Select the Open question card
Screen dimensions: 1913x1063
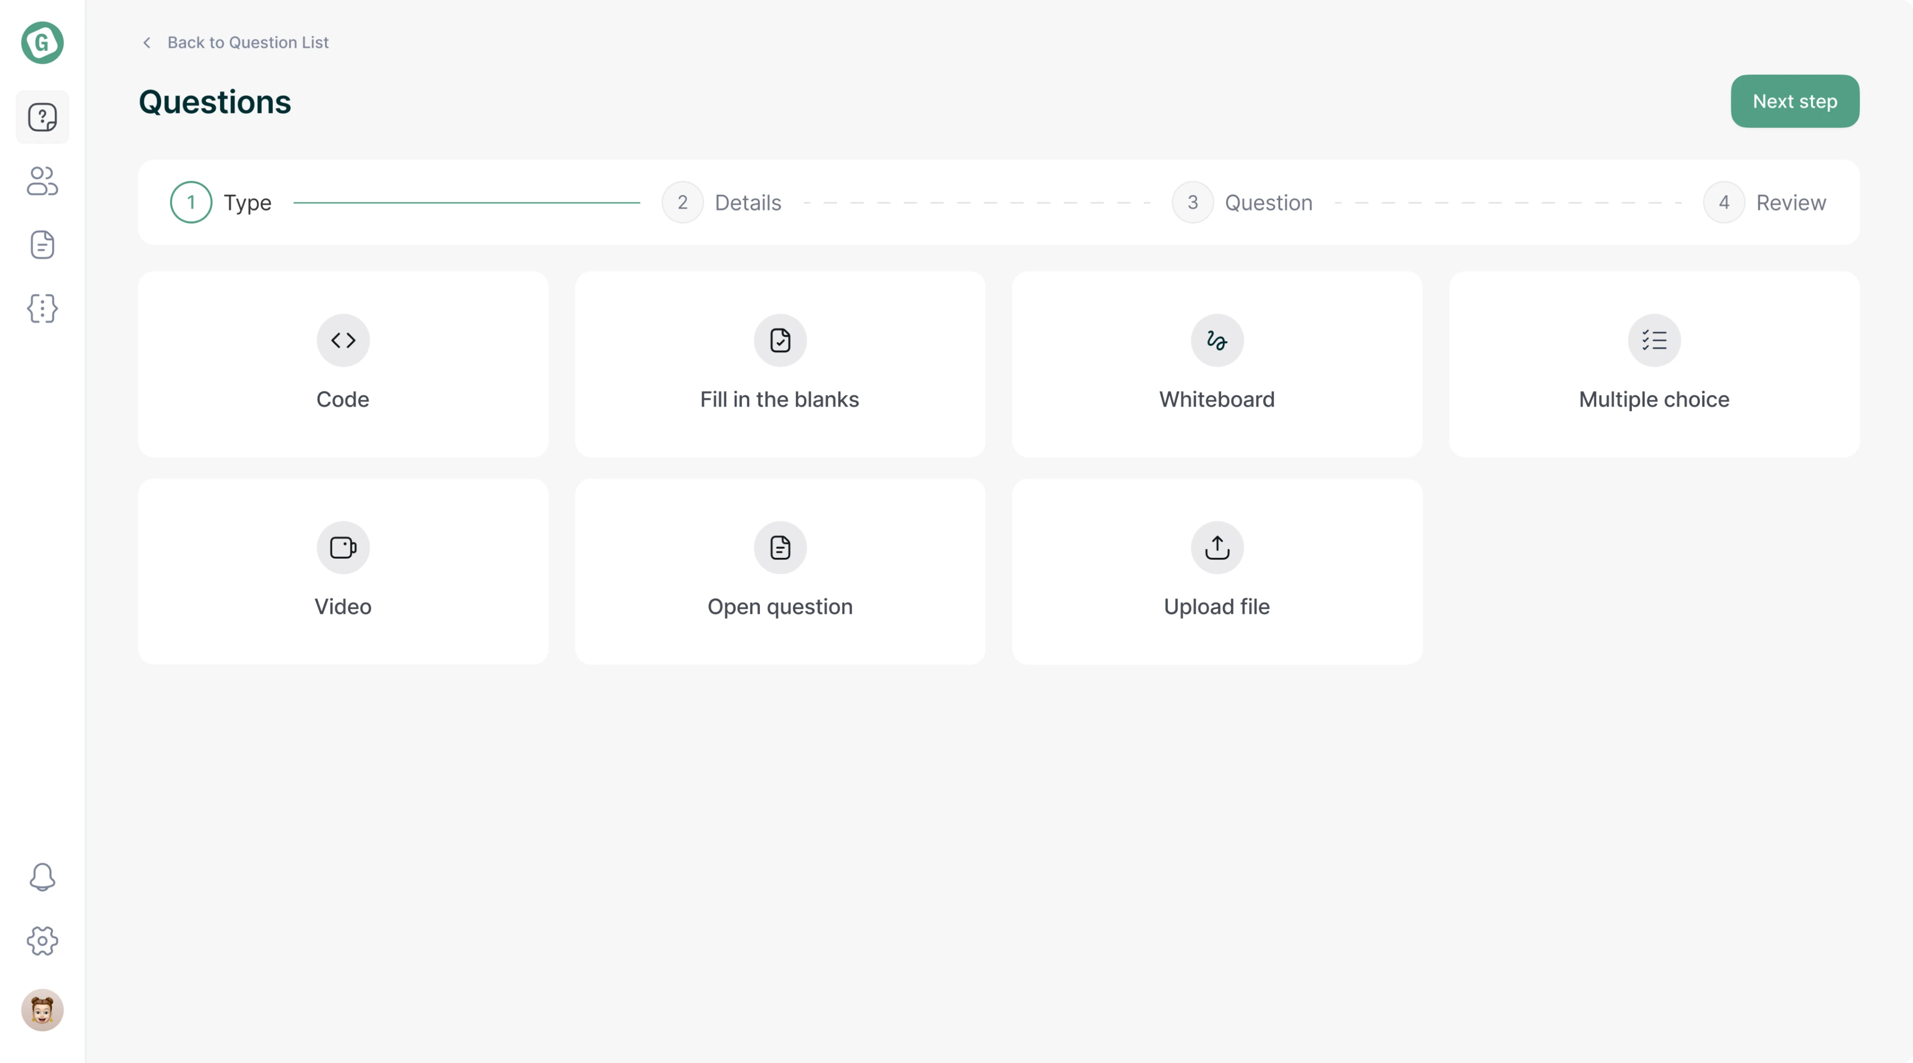tap(780, 571)
